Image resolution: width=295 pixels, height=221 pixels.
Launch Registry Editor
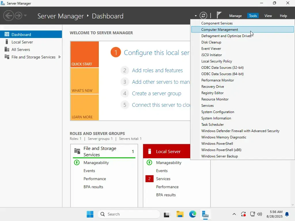tap(242, 93)
